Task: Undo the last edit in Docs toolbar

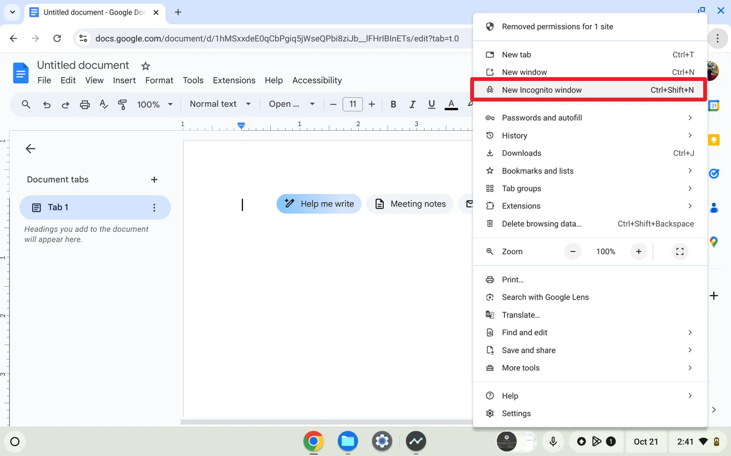Action: (47, 104)
